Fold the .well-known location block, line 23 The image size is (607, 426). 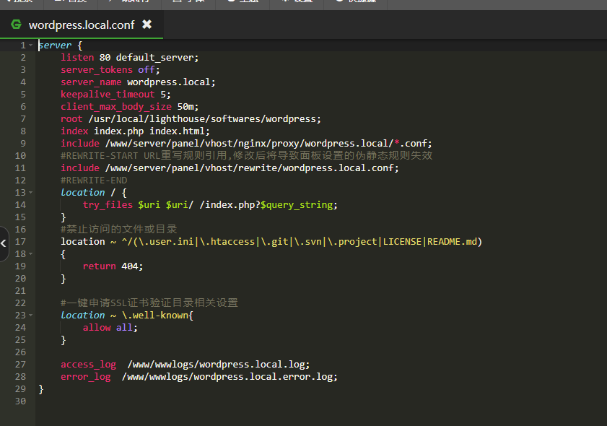[x=31, y=316]
